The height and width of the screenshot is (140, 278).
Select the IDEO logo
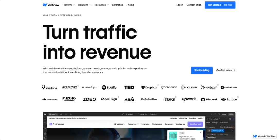[x=89, y=99]
